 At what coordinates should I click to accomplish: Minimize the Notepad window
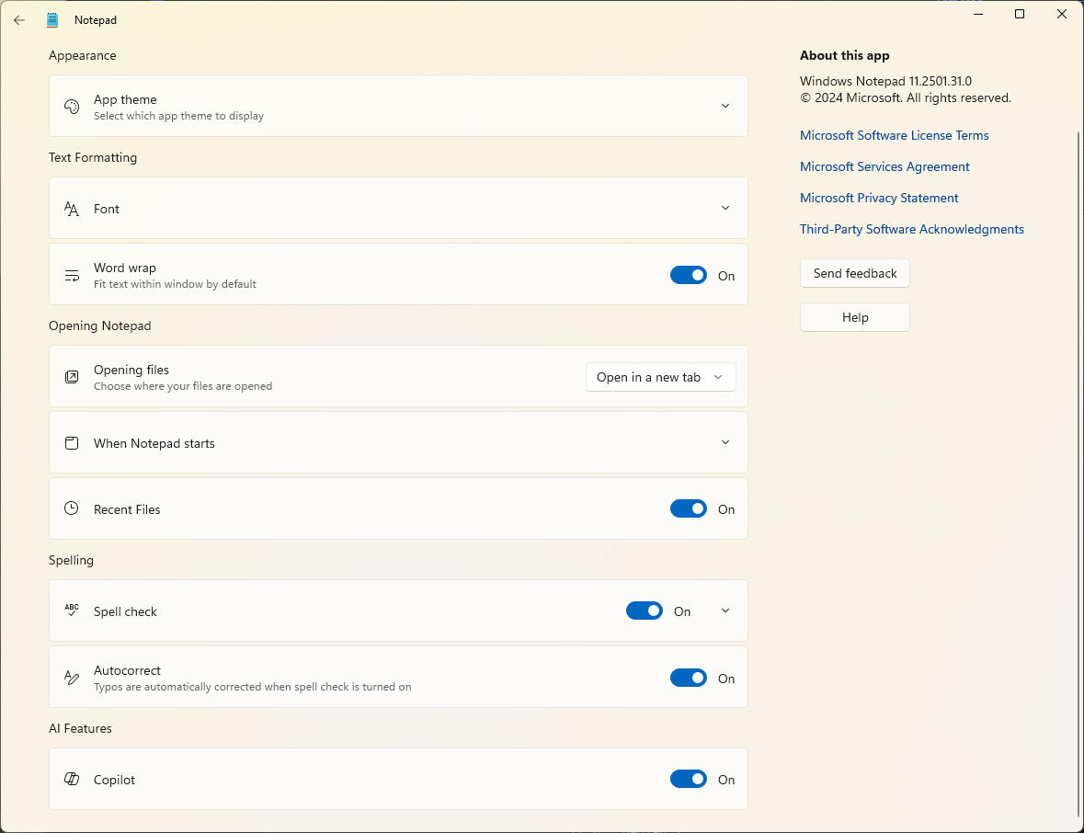(x=977, y=14)
